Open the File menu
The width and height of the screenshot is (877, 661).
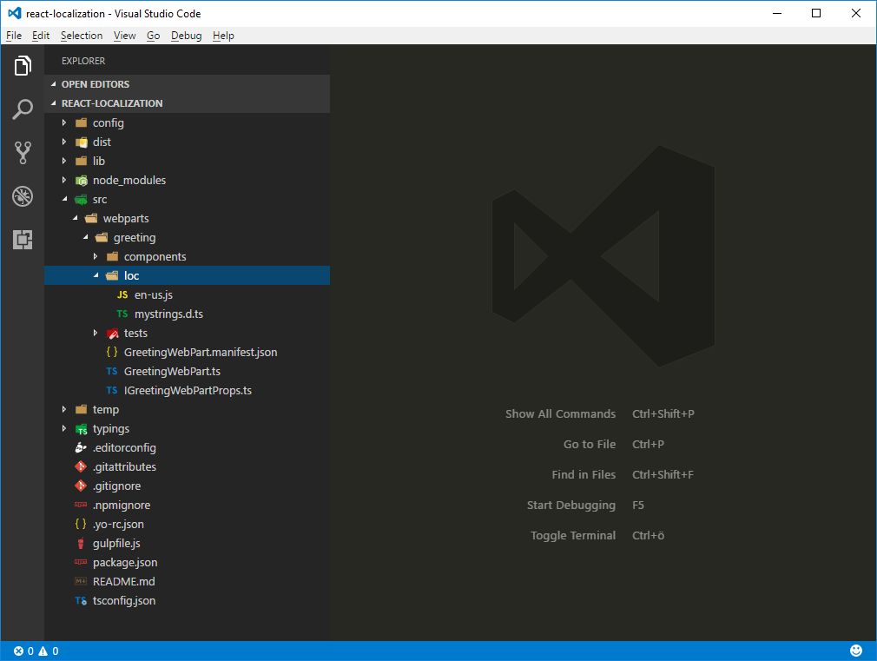click(14, 35)
